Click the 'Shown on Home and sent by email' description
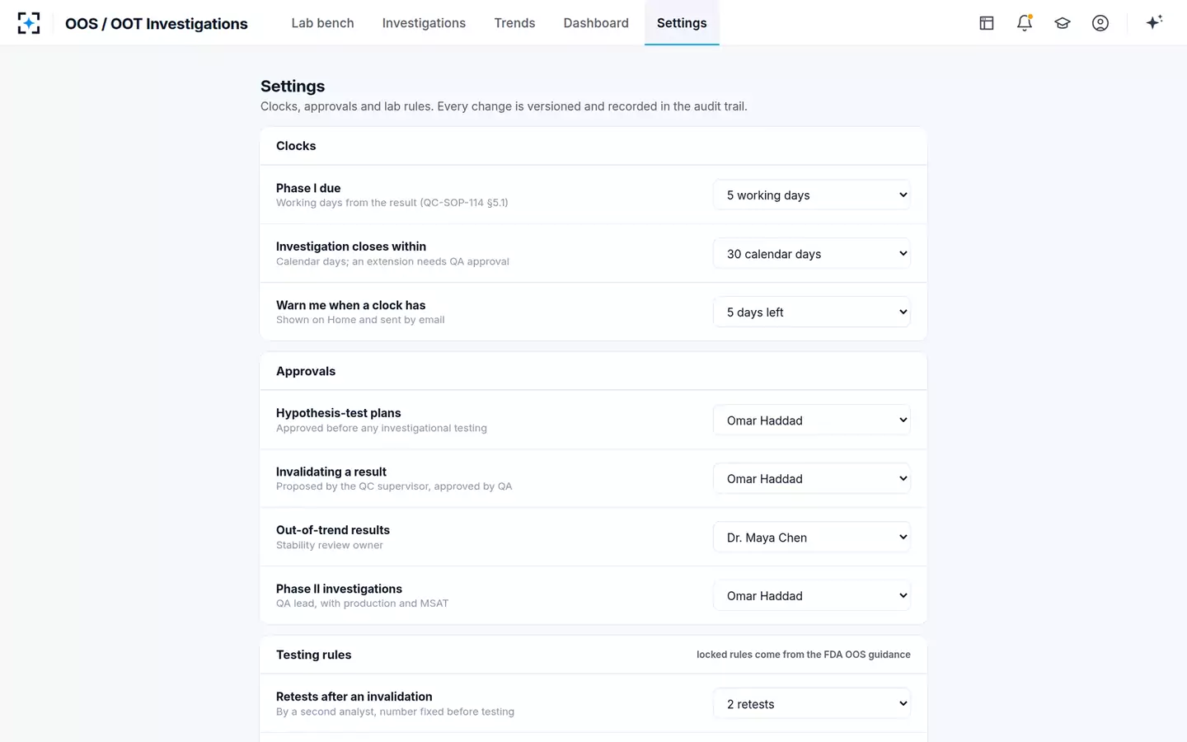The width and height of the screenshot is (1187, 742). pos(360,320)
